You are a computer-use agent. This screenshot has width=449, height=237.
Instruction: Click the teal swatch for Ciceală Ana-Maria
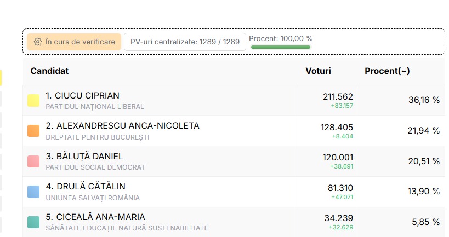point(33,222)
